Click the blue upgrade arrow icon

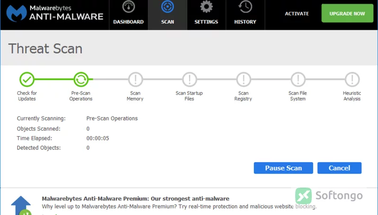(x=21, y=206)
